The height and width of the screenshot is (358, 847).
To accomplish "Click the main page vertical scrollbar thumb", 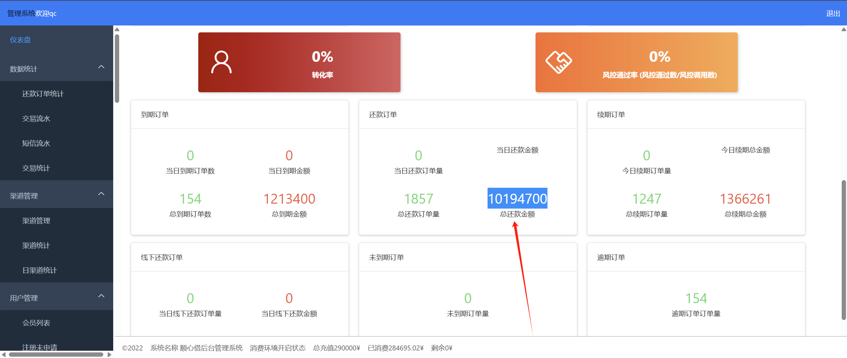I will [x=844, y=250].
